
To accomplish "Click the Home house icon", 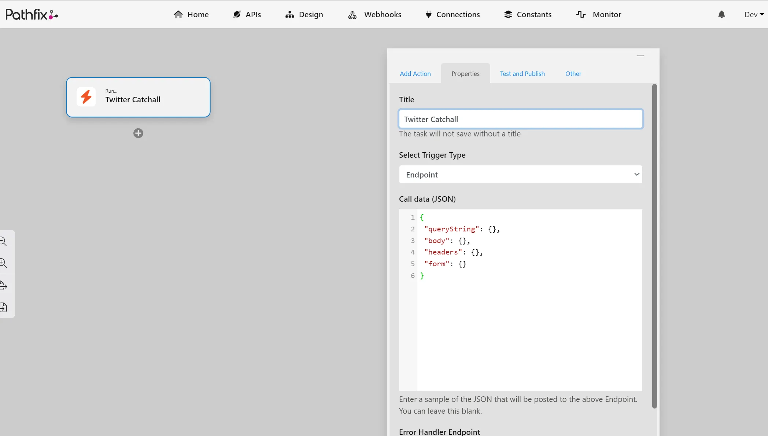I will tap(178, 14).
